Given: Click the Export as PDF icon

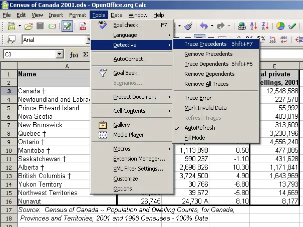Looking at the screenshot, I should [x=82, y=26].
